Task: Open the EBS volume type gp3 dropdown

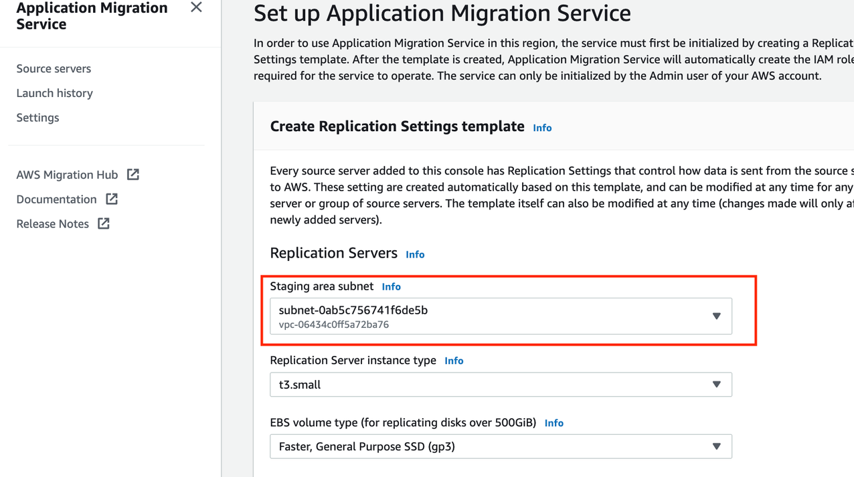Action: coord(501,446)
